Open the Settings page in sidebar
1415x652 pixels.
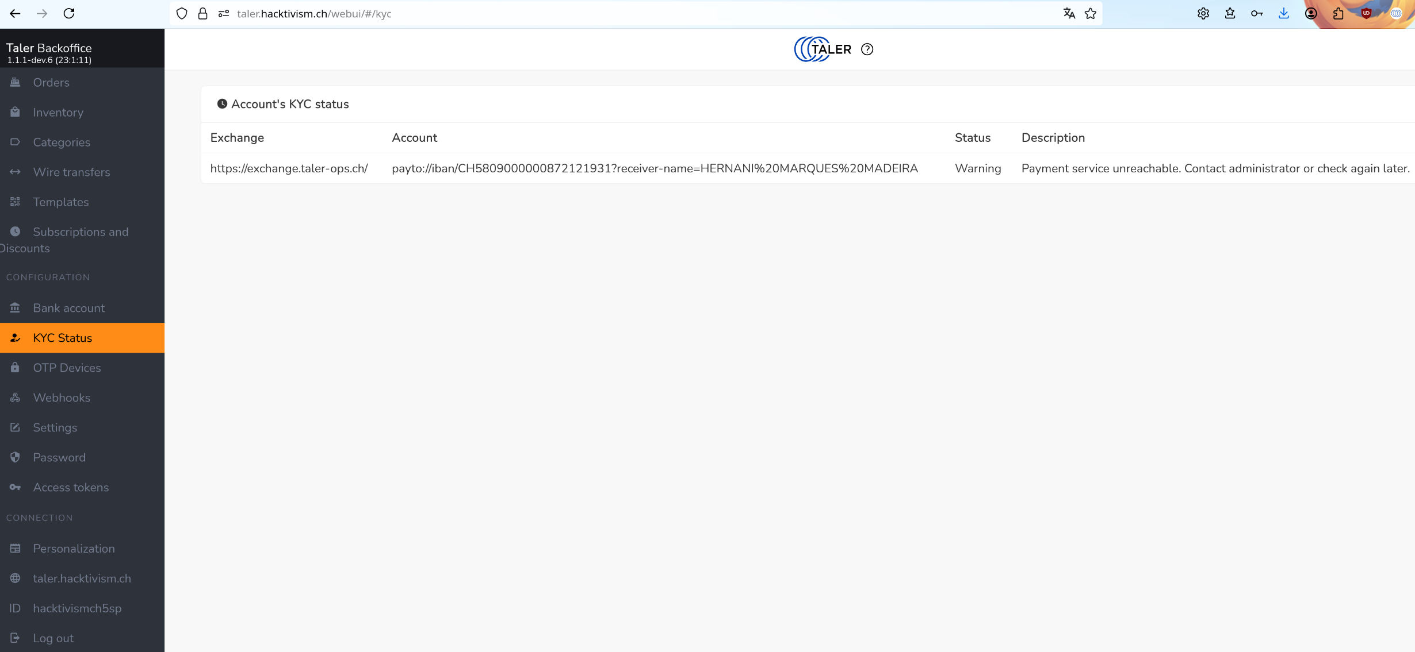82,427
